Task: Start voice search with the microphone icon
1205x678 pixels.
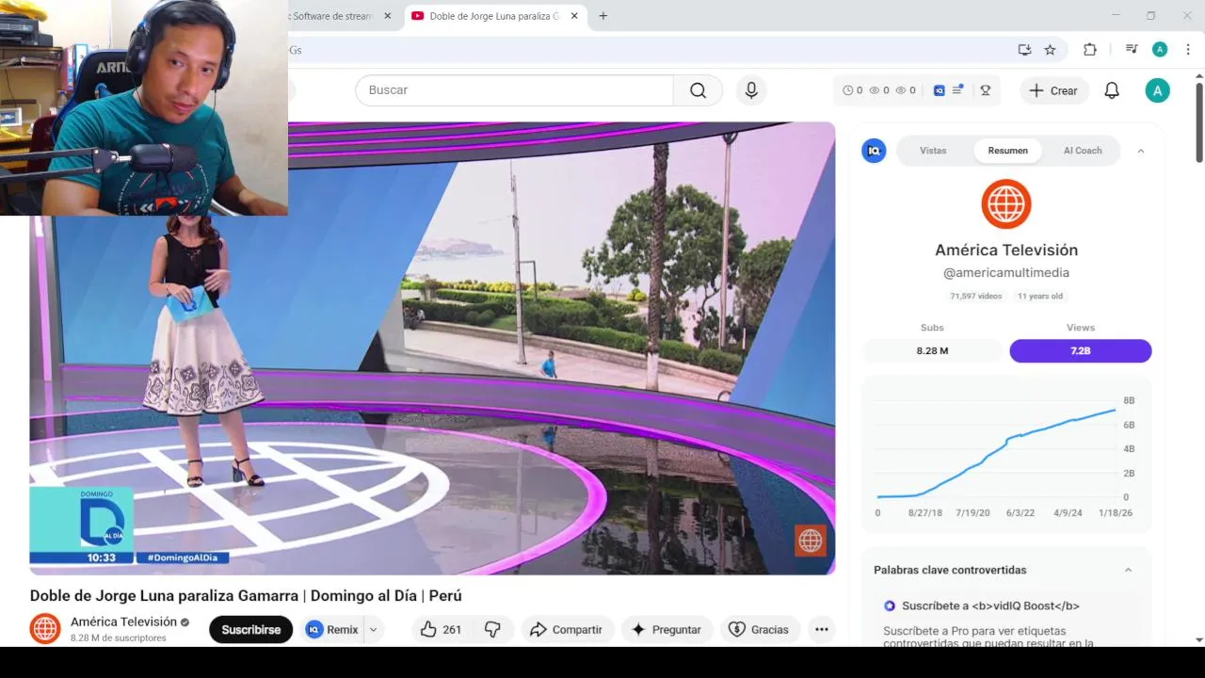Action: click(751, 90)
